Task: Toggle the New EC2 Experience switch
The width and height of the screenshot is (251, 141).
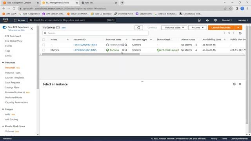Action: (x=4, y=27)
